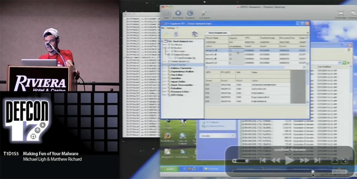Select the SetSecurityDescriptorDacl function row
Viewport: 357px width, 179px height.
point(247,85)
